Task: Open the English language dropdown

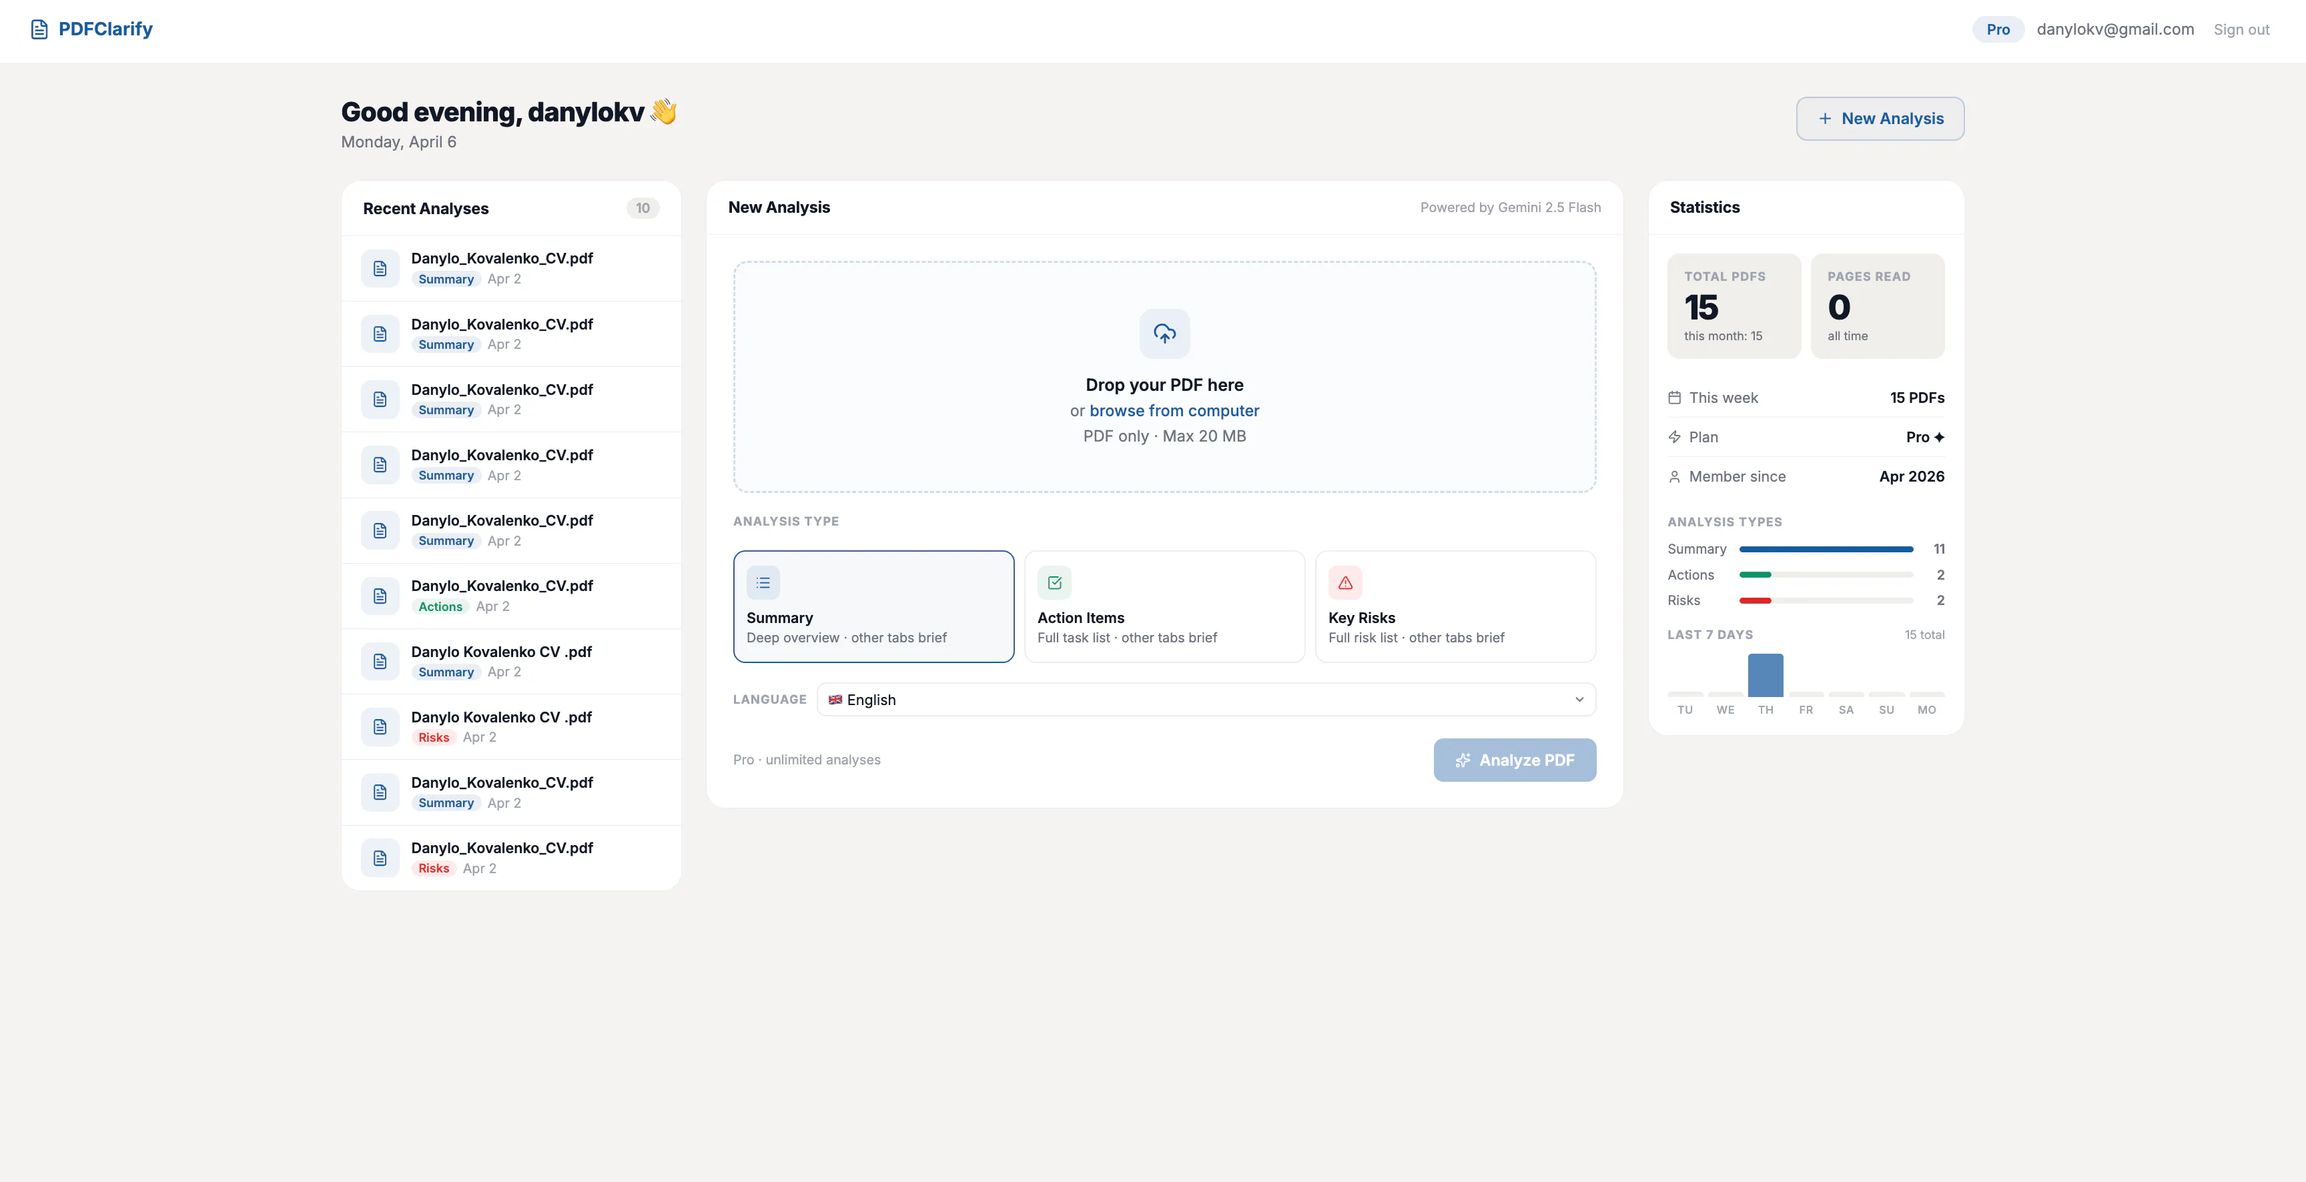Action: [1206, 700]
